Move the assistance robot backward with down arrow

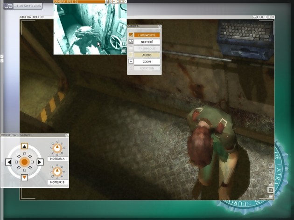tap(24, 178)
